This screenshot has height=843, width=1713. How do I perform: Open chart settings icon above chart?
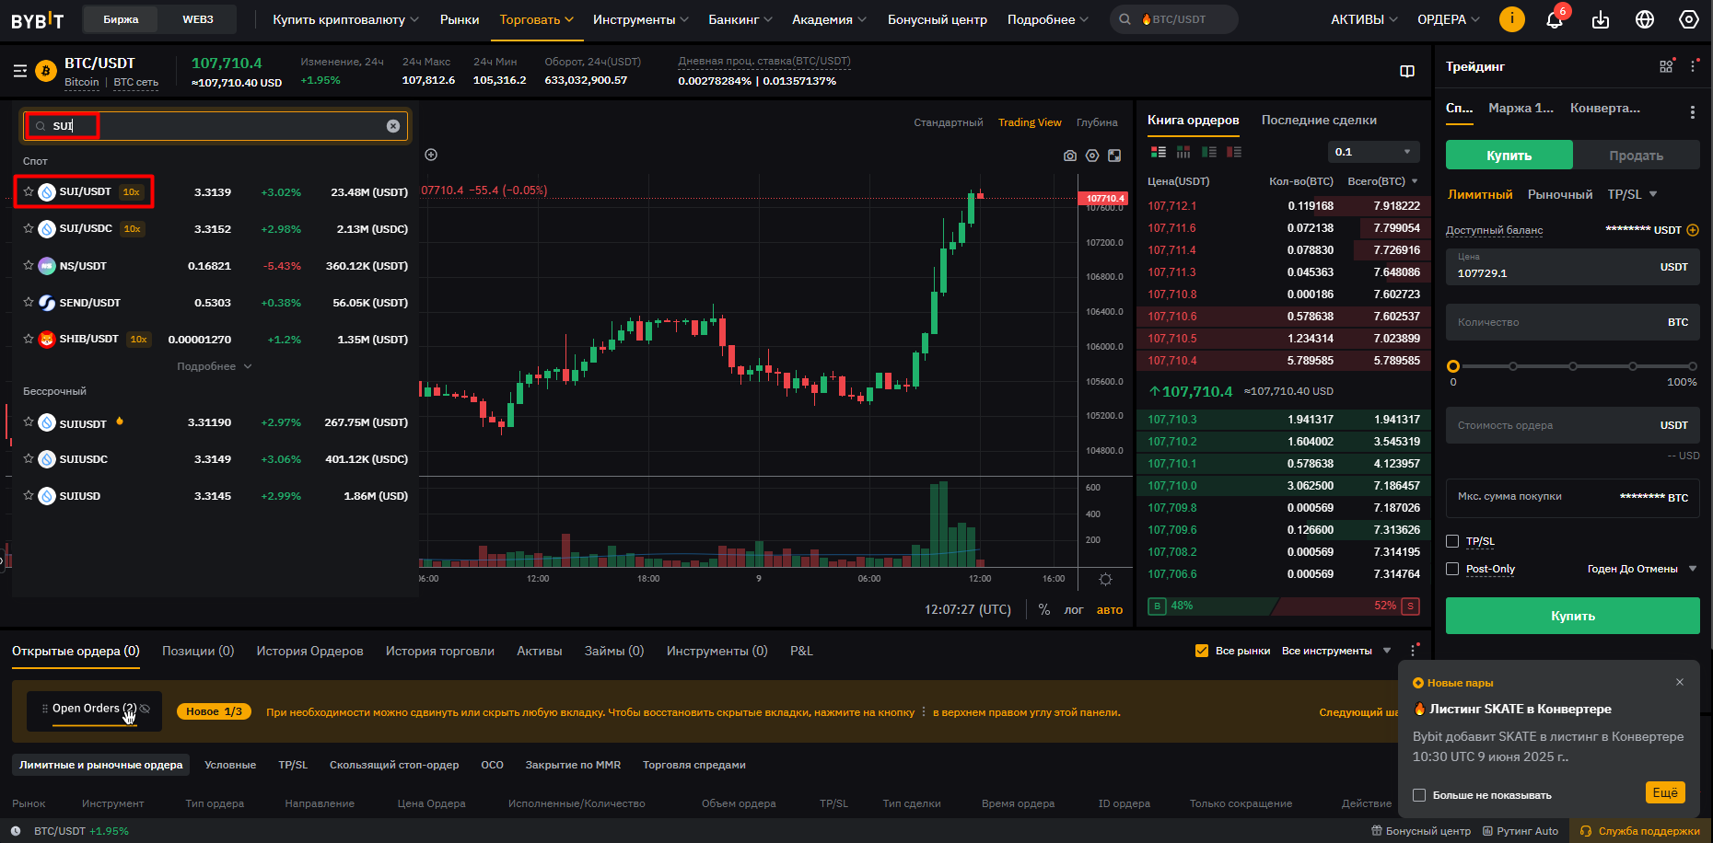tap(1092, 156)
